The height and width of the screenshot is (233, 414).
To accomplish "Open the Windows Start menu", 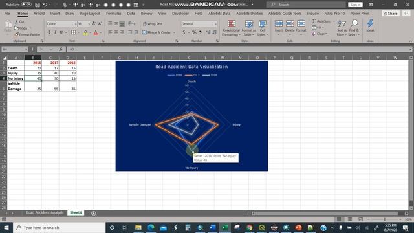I will (6, 227).
